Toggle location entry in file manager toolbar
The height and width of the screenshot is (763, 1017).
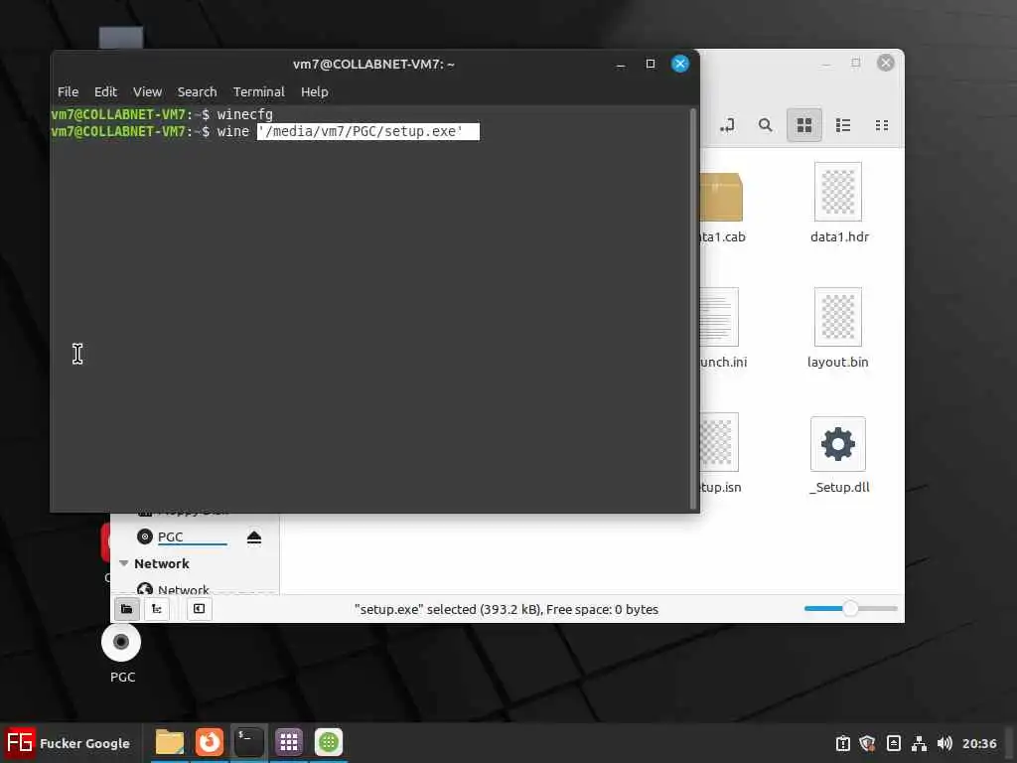click(x=727, y=125)
